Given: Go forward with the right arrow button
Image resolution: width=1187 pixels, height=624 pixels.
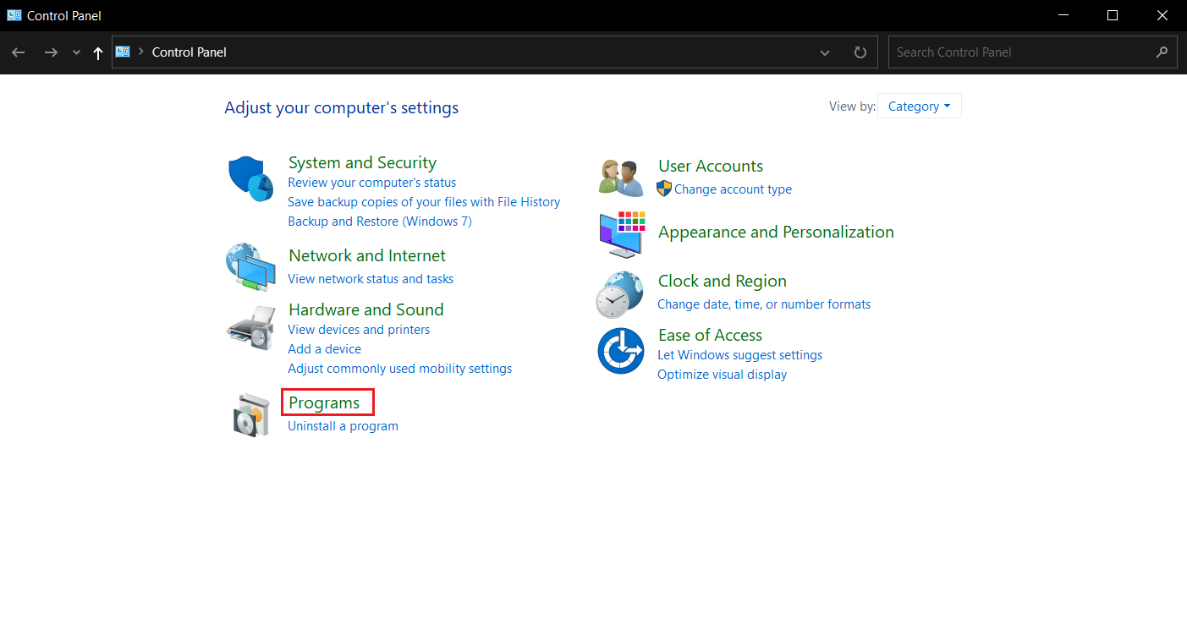Looking at the screenshot, I should [x=51, y=52].
